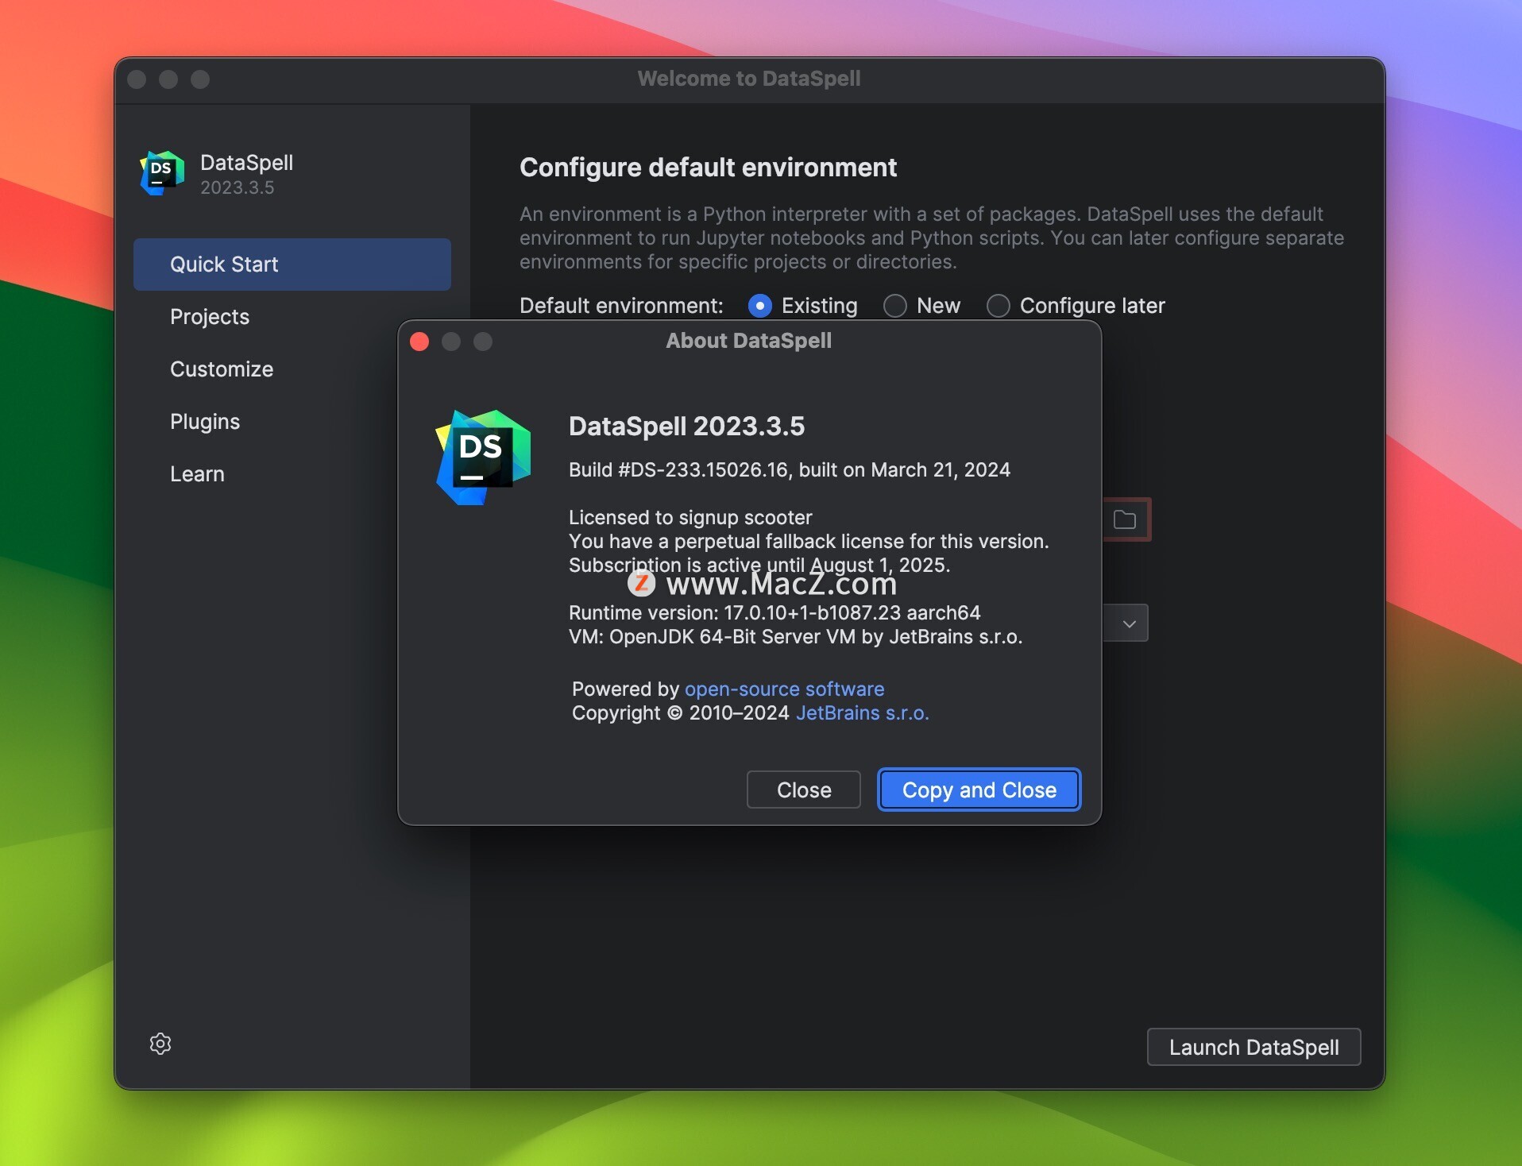Image resolution: width=1522 pixels, height=1166 pixels.
Task: Choose Configure later radio option
Action: coord(999,306)
